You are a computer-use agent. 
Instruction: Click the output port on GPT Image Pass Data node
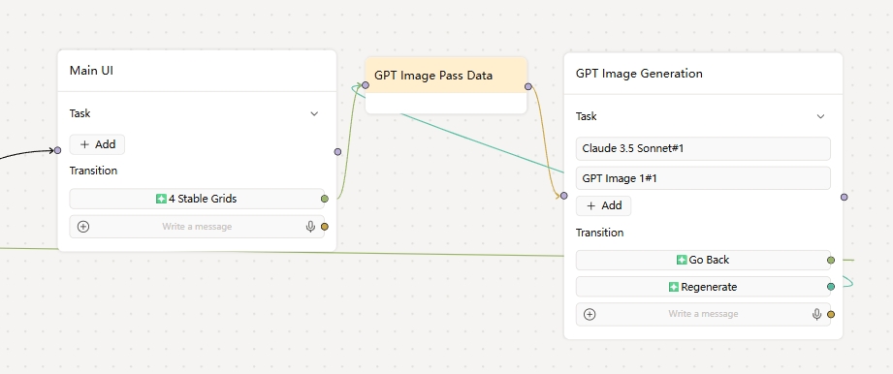(x=528, y=86)
